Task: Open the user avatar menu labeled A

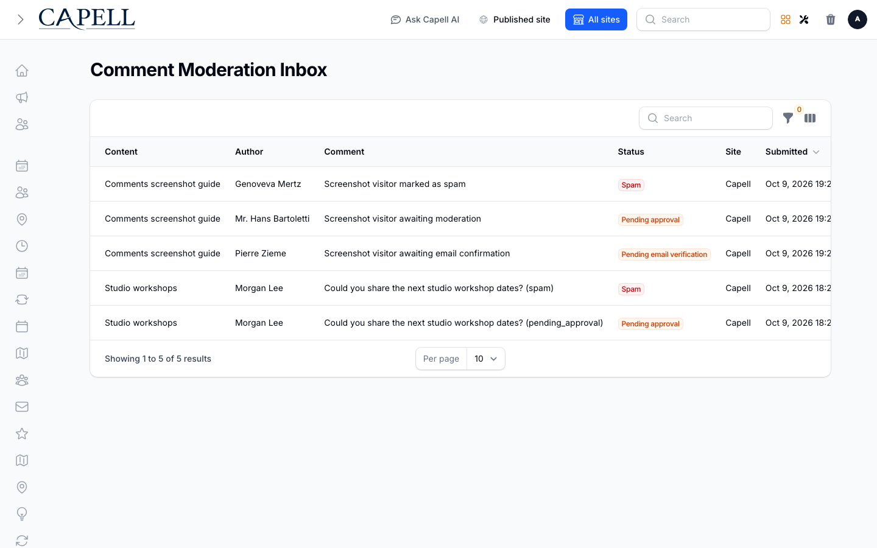Action: click(x=858, y=19)
